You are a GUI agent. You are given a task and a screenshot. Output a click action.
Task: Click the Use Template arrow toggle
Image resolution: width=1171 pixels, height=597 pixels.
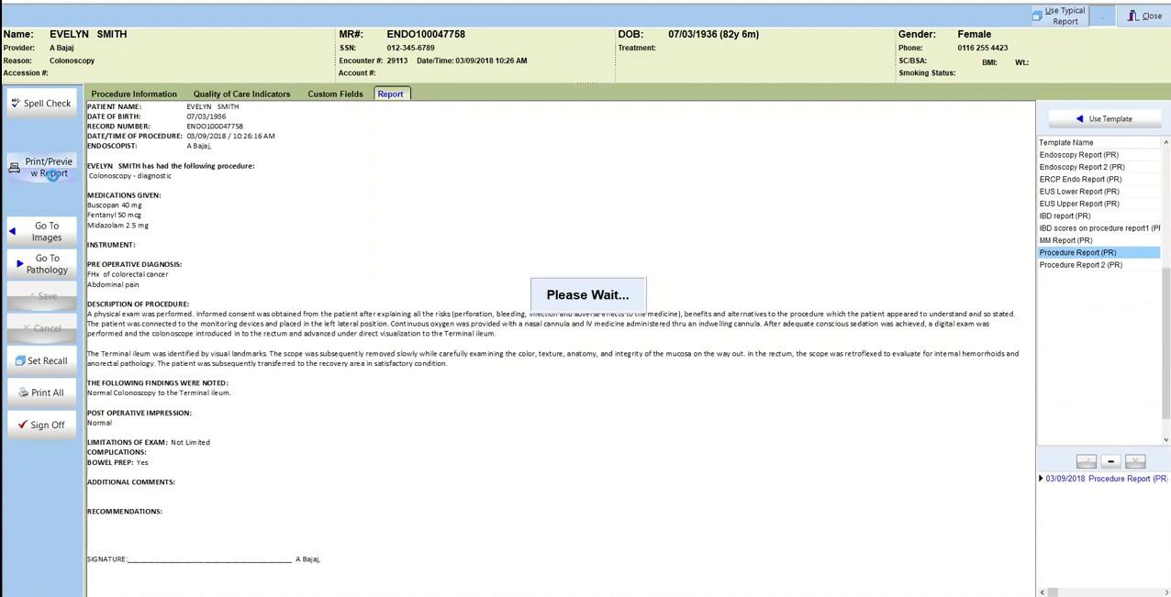[1080, 118]
